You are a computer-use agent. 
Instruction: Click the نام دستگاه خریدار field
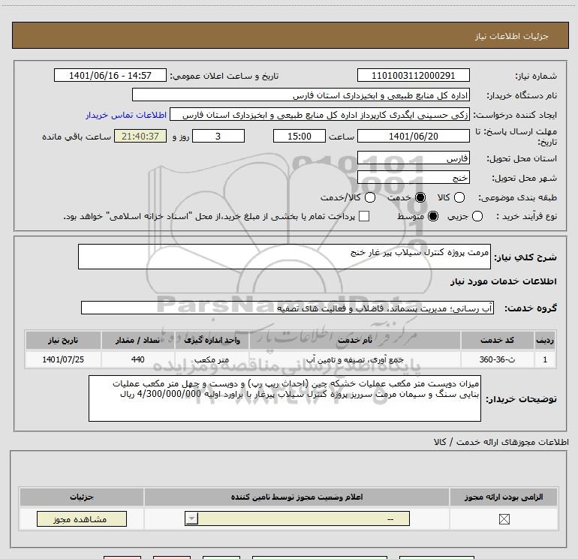tap(301, 95)
